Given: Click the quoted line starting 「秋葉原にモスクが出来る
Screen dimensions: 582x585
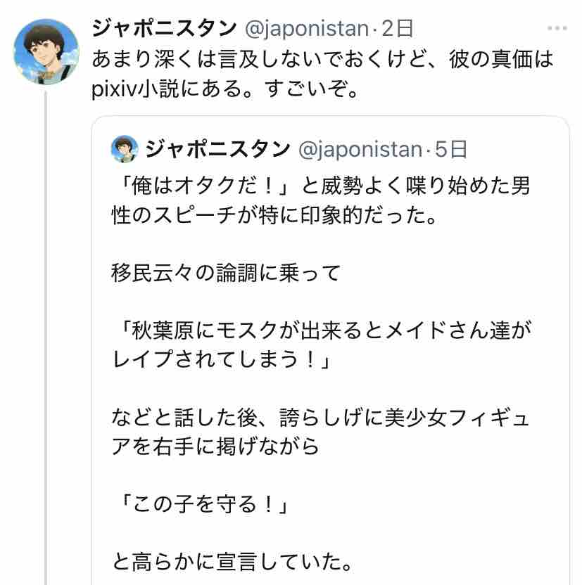Looking at the screenshot, I should pyautogui.click(x=320, y=328).
